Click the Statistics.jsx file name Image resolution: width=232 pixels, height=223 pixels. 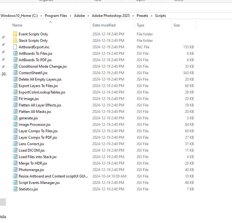coord(28,189)
